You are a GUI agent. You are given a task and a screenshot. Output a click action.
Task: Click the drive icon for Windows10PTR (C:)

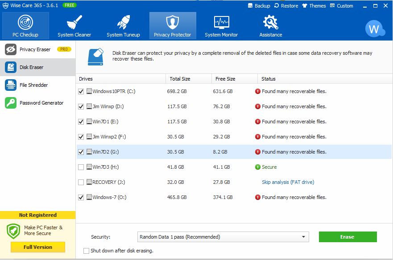coord(89,91)
